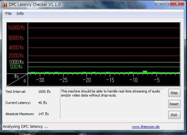Click the 1000 graph axis label
Viewport: 187px width, 135px height.
point(16,62)
